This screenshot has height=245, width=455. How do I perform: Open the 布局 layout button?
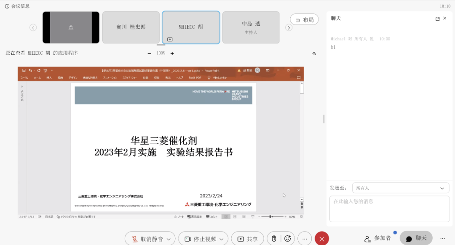(x=304, y=20)
